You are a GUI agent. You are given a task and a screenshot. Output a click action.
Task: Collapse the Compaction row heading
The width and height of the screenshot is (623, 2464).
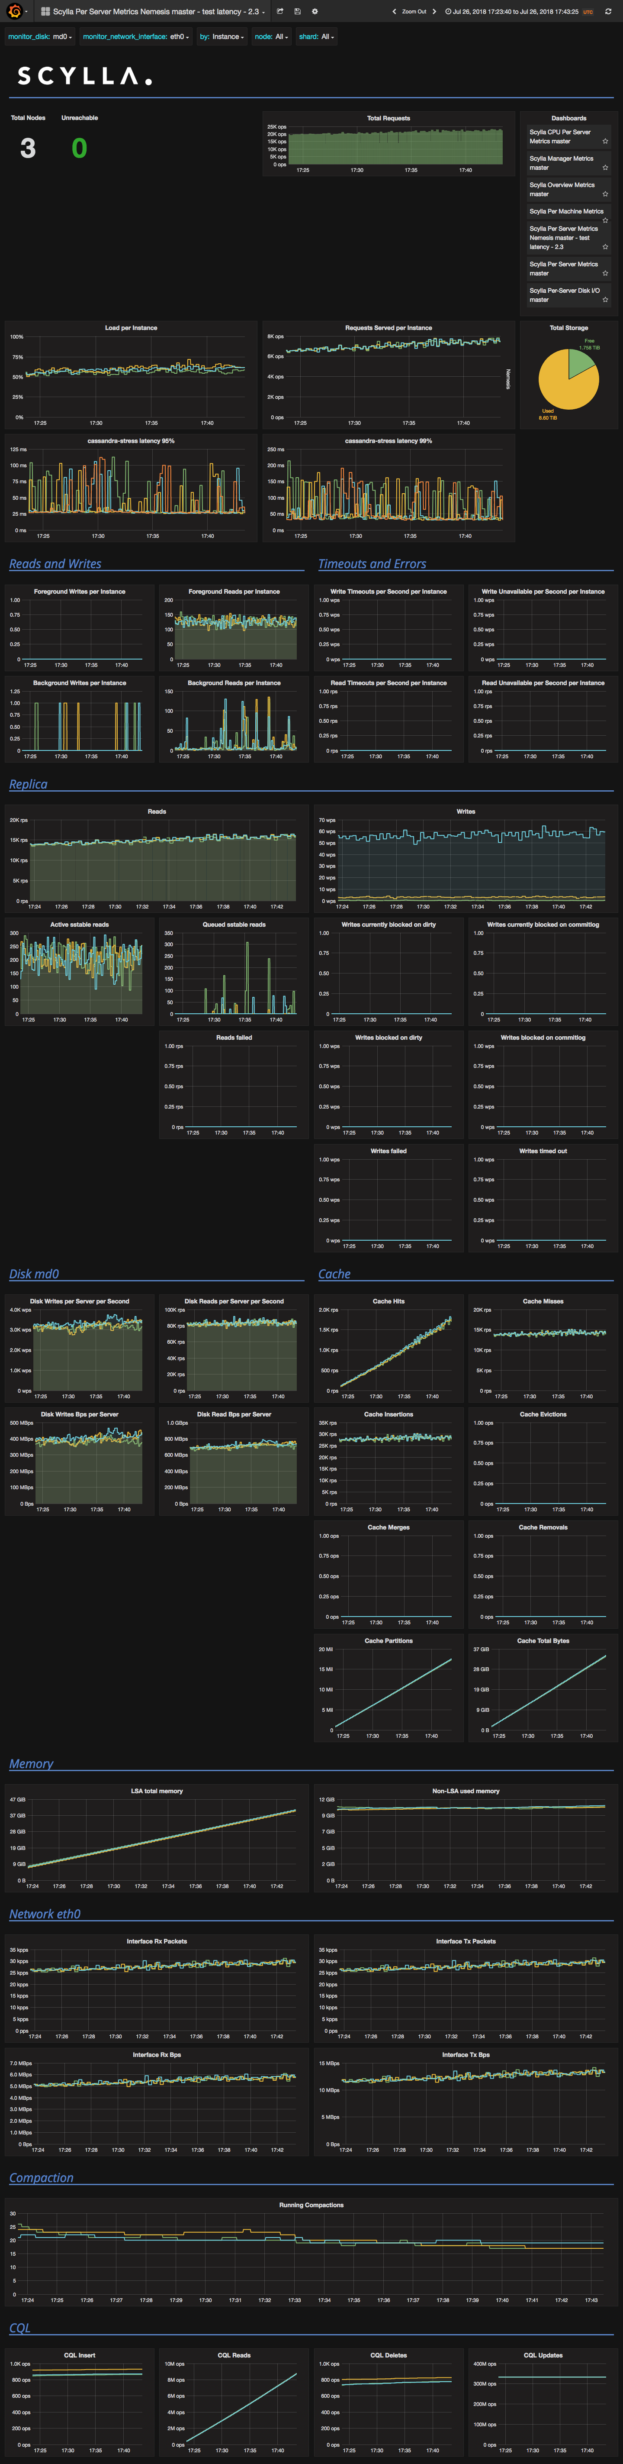point(41,2178)
